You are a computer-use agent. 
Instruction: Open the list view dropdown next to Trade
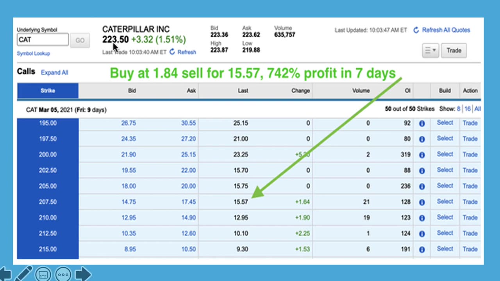pyautogui.click(x=430, y=50)
